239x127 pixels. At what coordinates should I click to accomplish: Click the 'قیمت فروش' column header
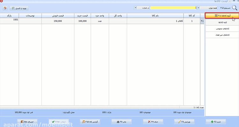point(58,16)
